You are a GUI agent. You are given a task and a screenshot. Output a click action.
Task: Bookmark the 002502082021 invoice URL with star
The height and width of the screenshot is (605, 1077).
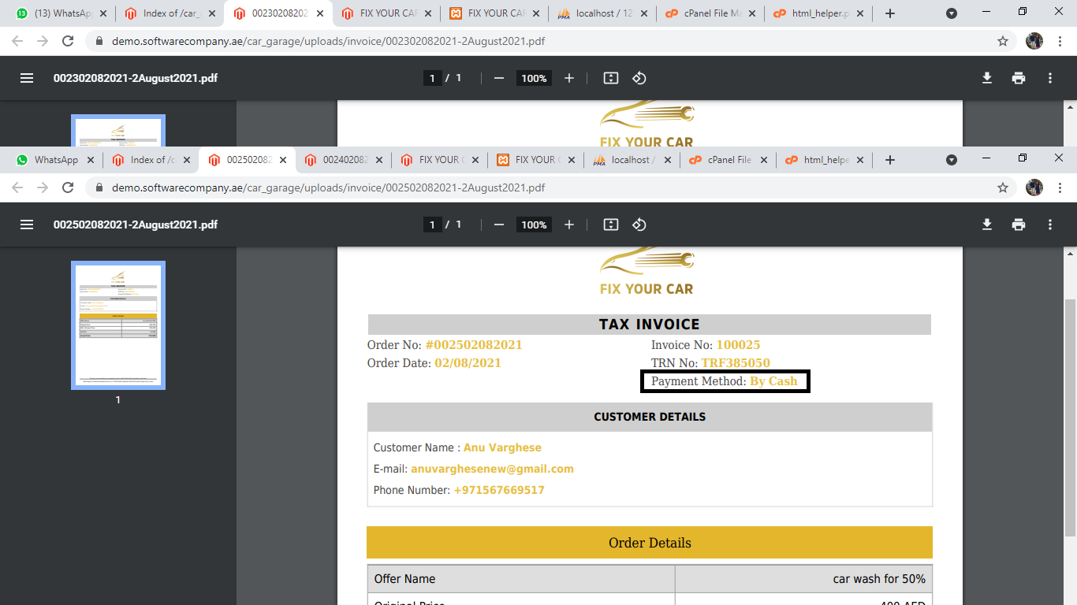tap(1003, 187)
